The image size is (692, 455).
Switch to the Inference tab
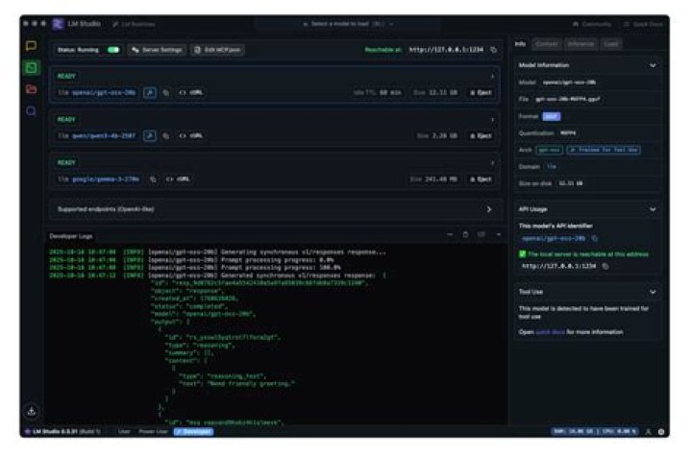click(x=581, y=44)
